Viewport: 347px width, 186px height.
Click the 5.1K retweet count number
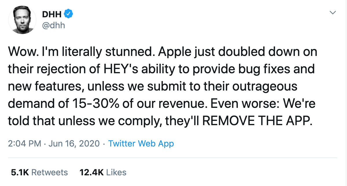click(20, 172)
